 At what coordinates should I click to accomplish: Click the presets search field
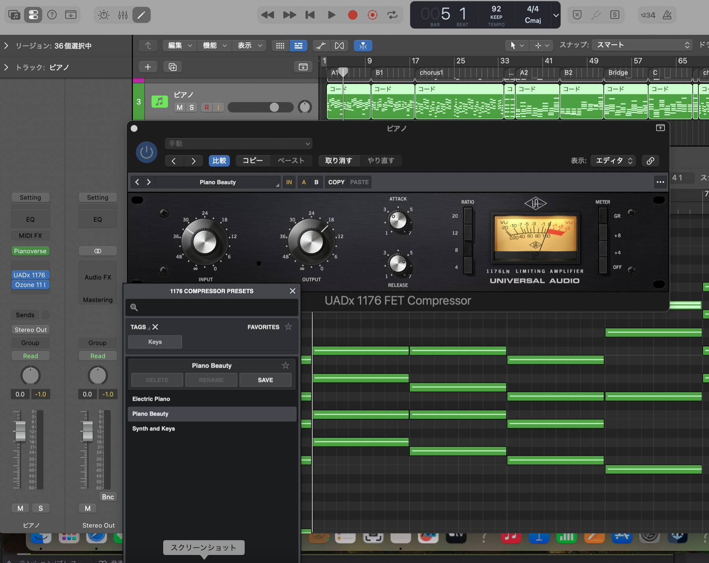click(212, 307)
